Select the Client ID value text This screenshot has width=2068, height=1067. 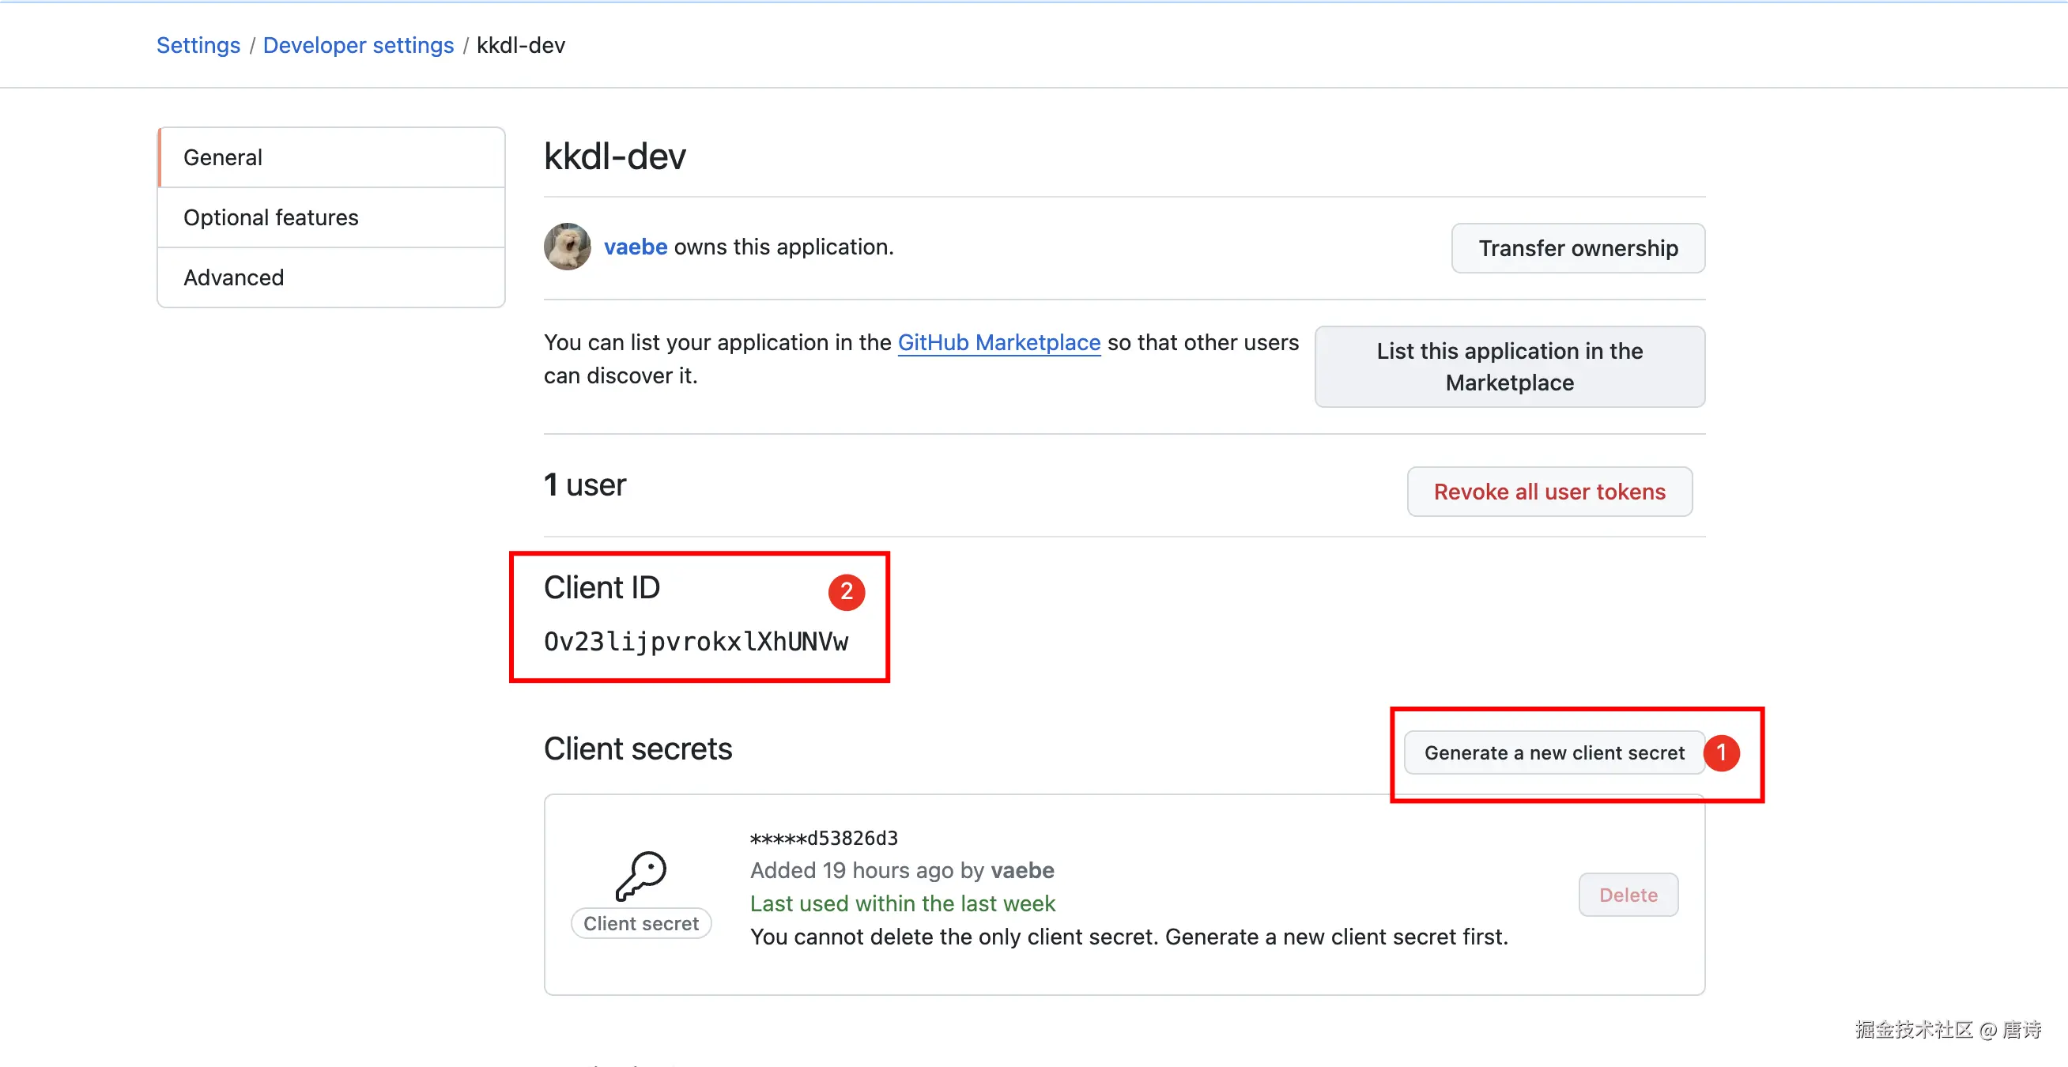point(695,641)
